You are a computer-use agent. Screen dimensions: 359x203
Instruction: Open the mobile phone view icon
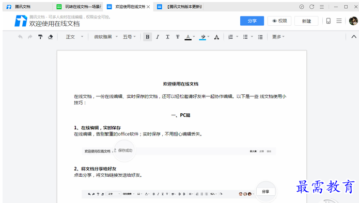click(329, 21)
